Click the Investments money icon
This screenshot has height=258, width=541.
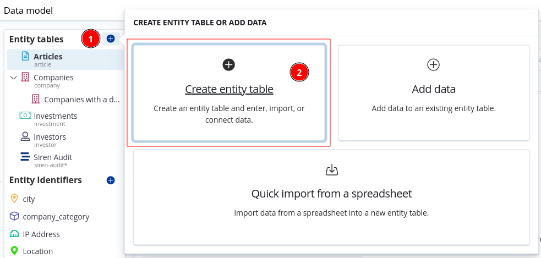click(25, 116)
